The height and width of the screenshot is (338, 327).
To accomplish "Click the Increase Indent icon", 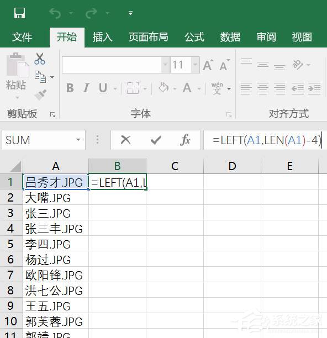I will coord(314,88).
